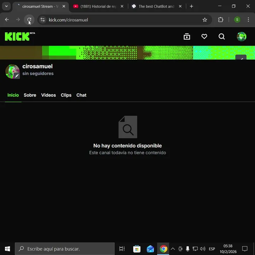Click 'No hay contenido disponible' message
The image size is (255, 255).
127,146
